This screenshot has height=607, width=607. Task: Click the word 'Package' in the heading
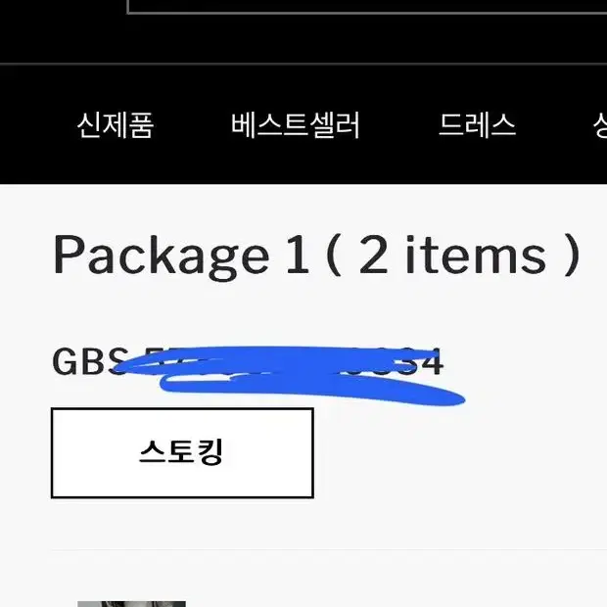tap(161, 257)
